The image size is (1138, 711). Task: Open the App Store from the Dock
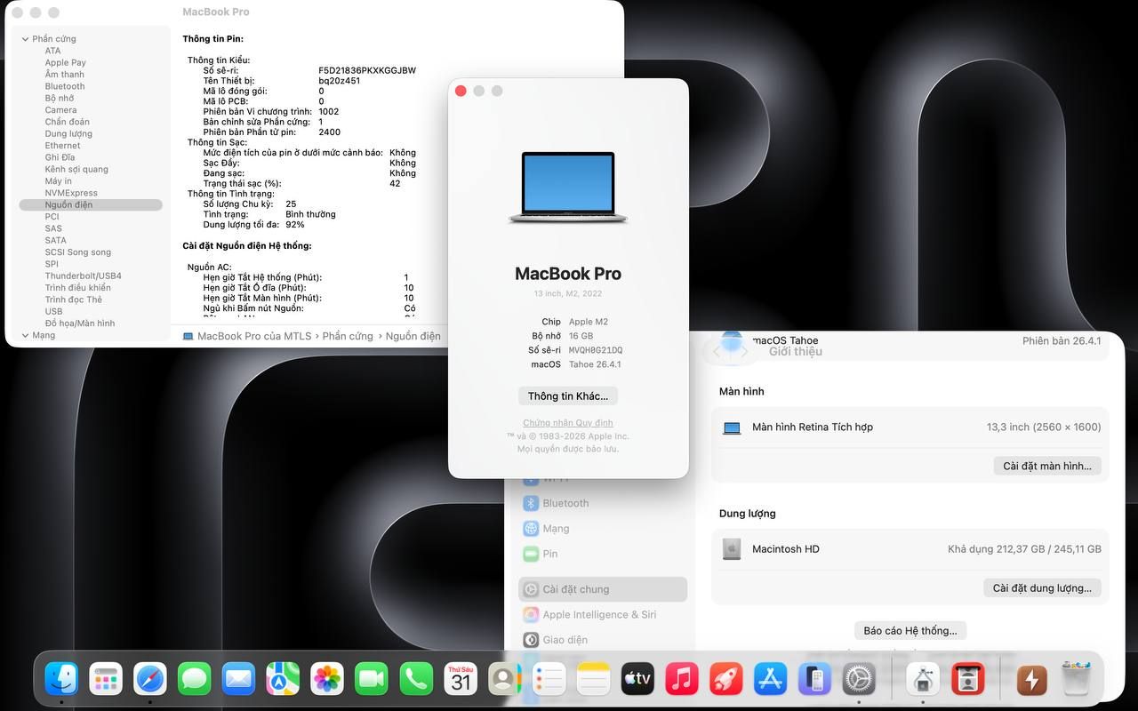point(771,680)
